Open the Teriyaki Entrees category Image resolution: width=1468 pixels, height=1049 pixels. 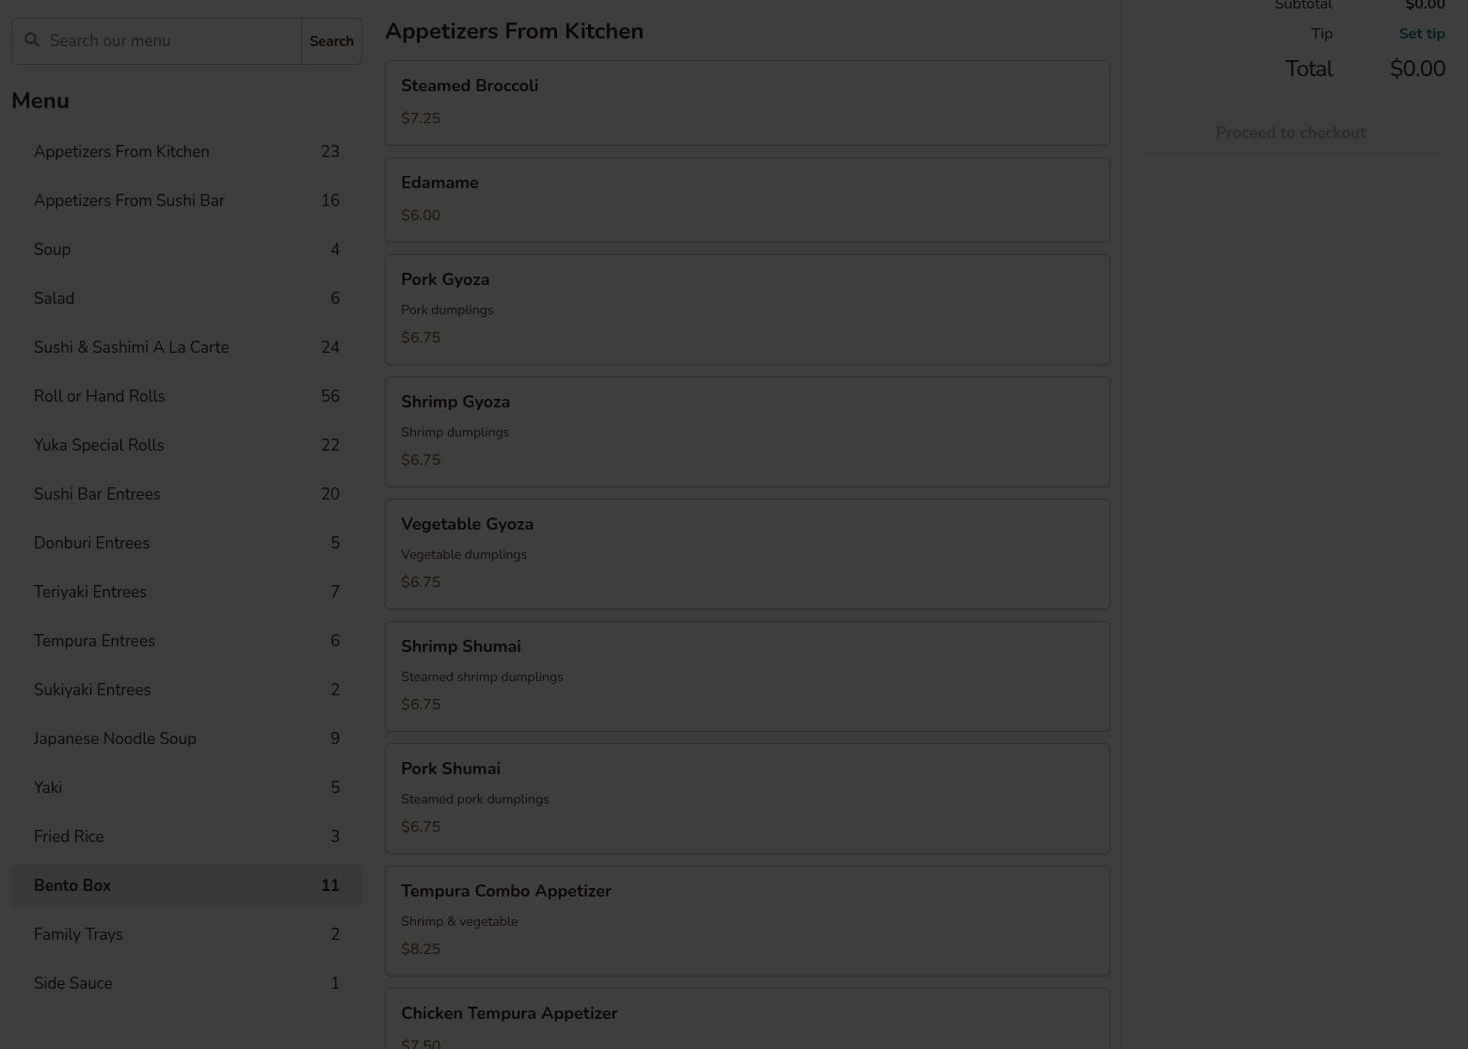click(186, 592)
